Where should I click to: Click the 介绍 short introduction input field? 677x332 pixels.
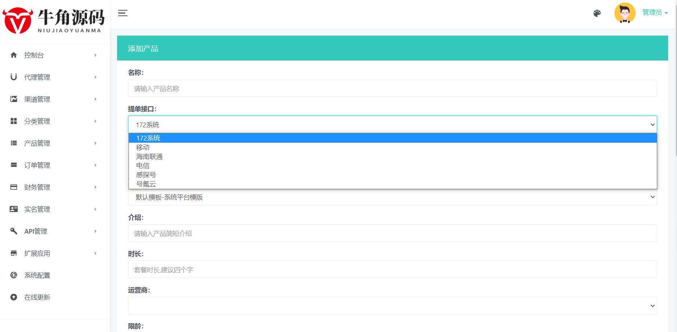click(x=392, y=233)
